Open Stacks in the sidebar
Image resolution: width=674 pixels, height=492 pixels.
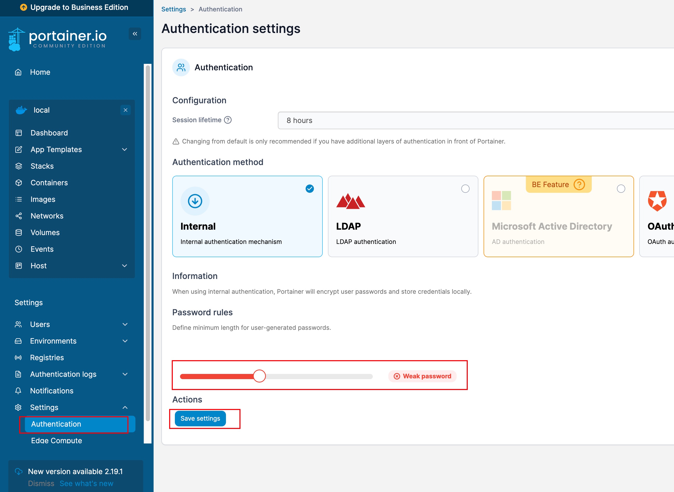click(x=42, y=166)
